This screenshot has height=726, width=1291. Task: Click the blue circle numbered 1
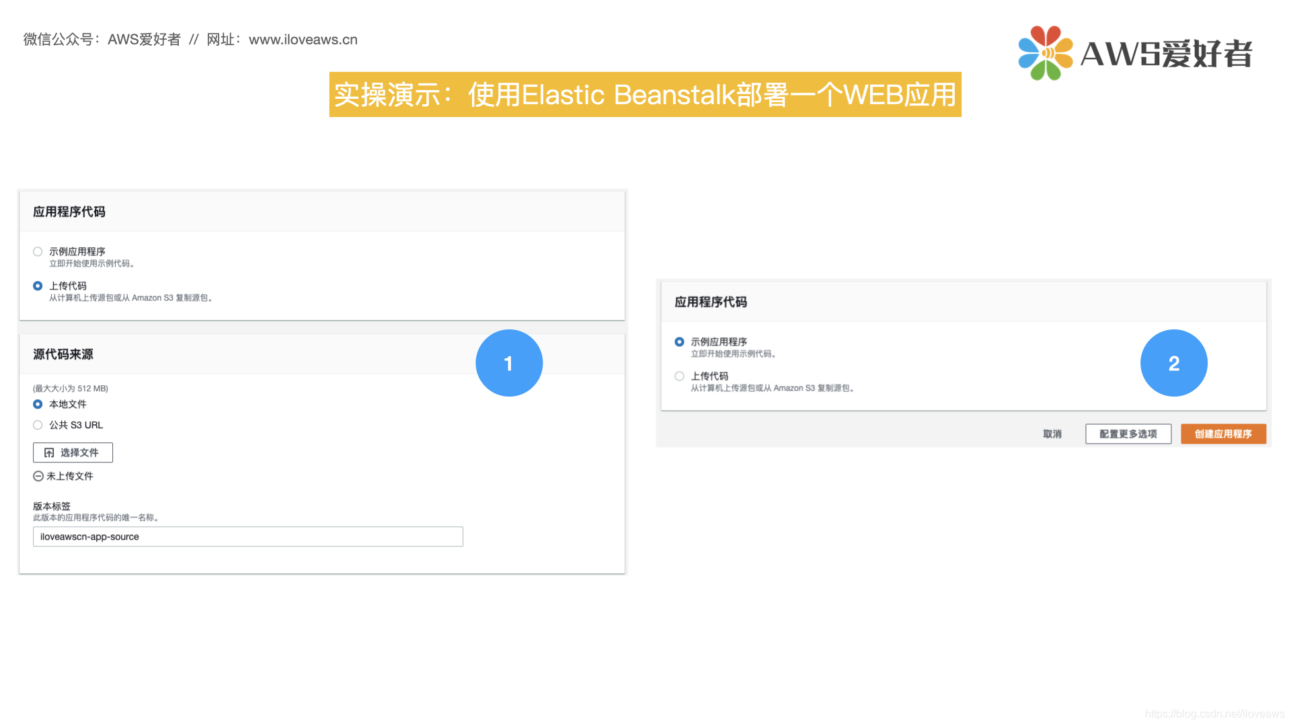click(x=508, y=364)
